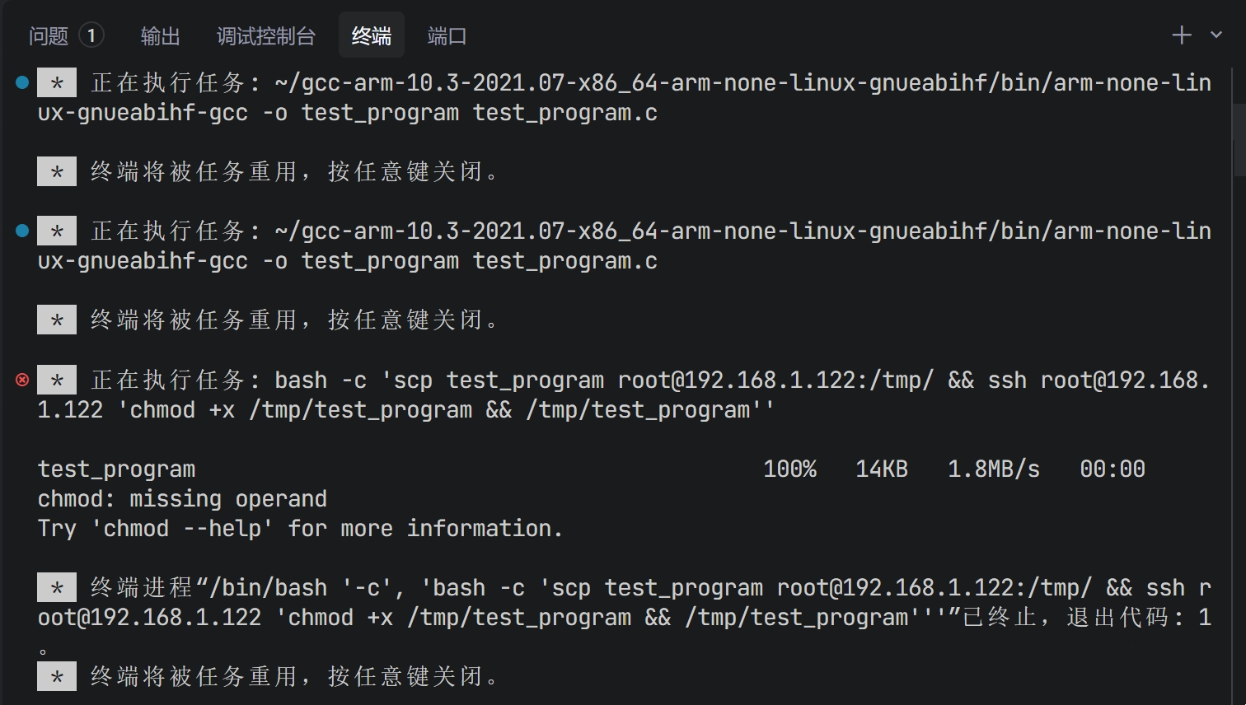The image size is (1246, 705).
Task: Select the 终端 (Terminal) tab
Action: coord(371,36)
